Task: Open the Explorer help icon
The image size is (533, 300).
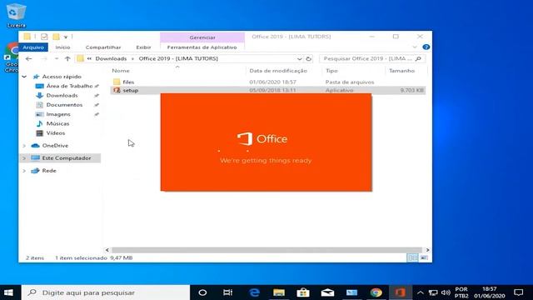Action: pyautogui.click(x=426, y=47)
